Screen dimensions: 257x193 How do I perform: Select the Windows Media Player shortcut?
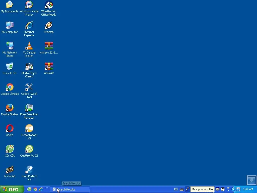(x=29, y=8)
